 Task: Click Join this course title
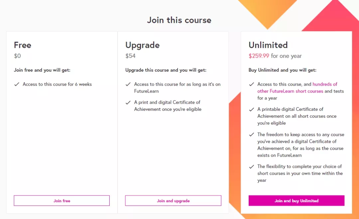click(x=179, y=20)
